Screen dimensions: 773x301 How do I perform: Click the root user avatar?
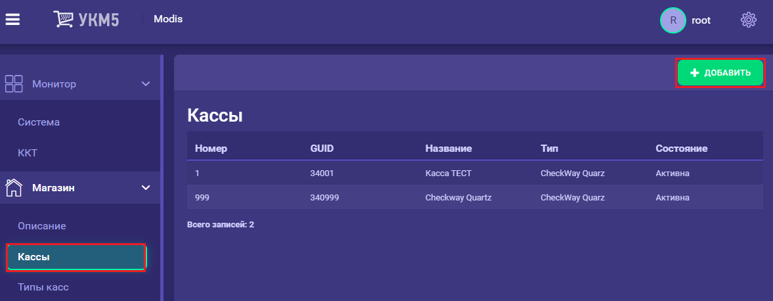coord(673,20)
